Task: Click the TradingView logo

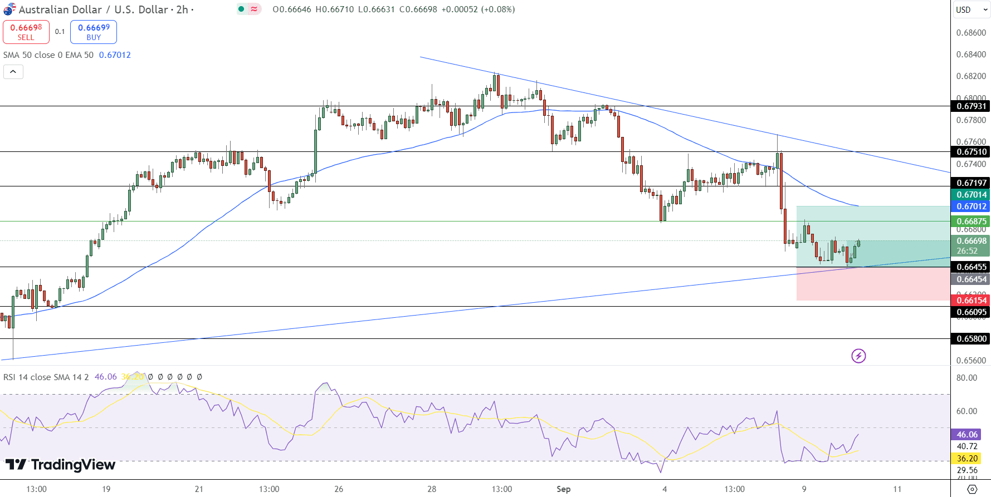Action: coord(60,465)
